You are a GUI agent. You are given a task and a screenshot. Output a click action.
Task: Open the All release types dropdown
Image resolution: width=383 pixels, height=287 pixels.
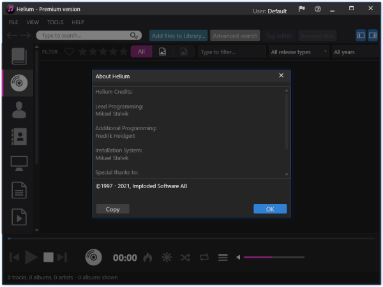(299, 52)
